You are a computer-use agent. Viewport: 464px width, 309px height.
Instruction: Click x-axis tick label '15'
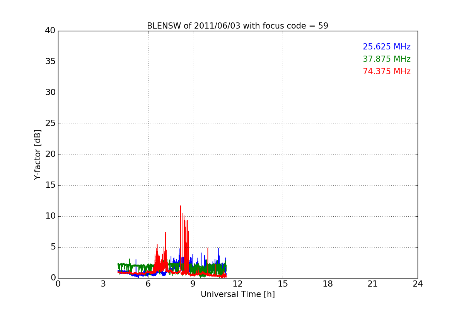coord(283,284)
